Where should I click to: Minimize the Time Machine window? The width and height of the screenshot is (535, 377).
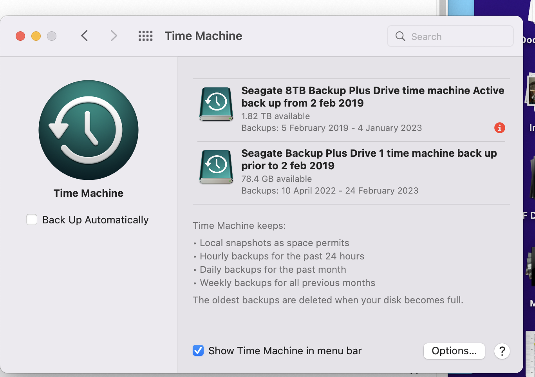(36, 36)
